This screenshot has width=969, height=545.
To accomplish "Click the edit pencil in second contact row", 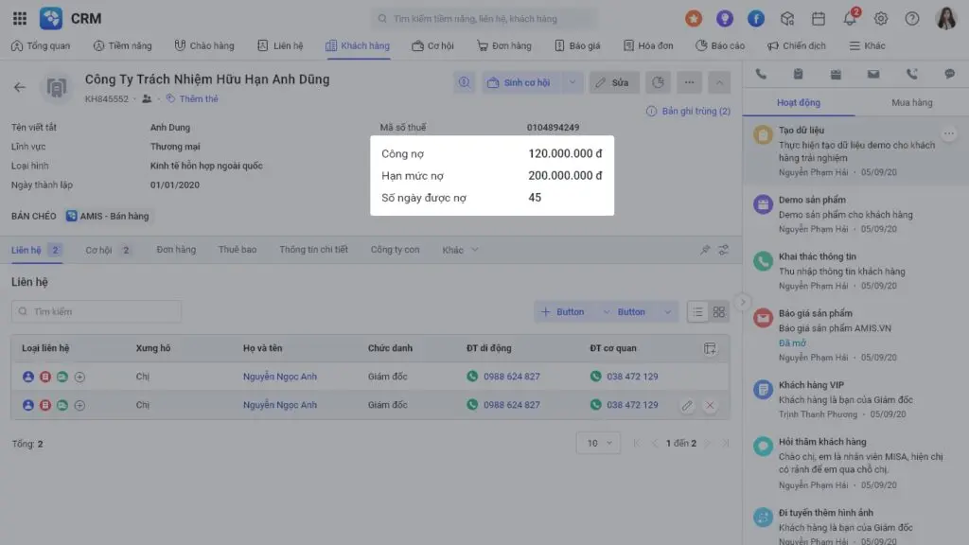I will [x=687, y=405].
